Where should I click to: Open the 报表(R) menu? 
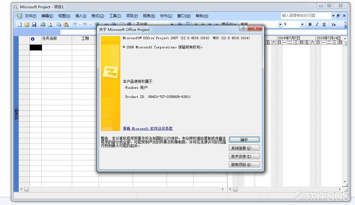click(149, 16)
